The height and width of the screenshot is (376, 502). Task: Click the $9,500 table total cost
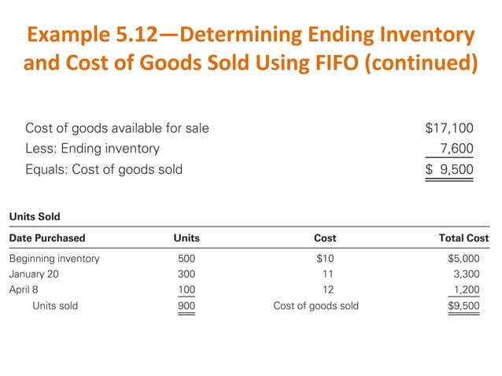click(x=462, y=306)
